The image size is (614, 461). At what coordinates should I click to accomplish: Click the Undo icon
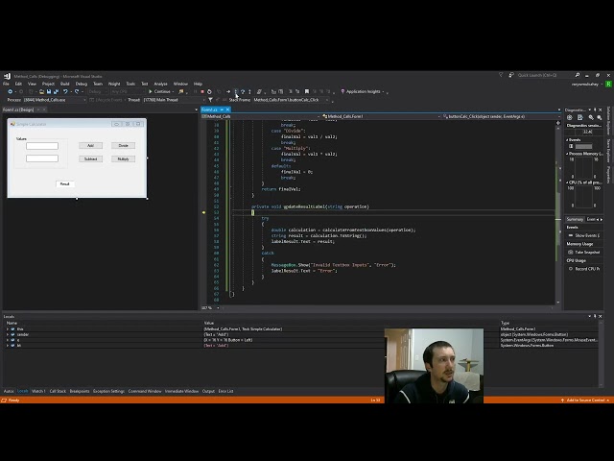coord(65,92)
